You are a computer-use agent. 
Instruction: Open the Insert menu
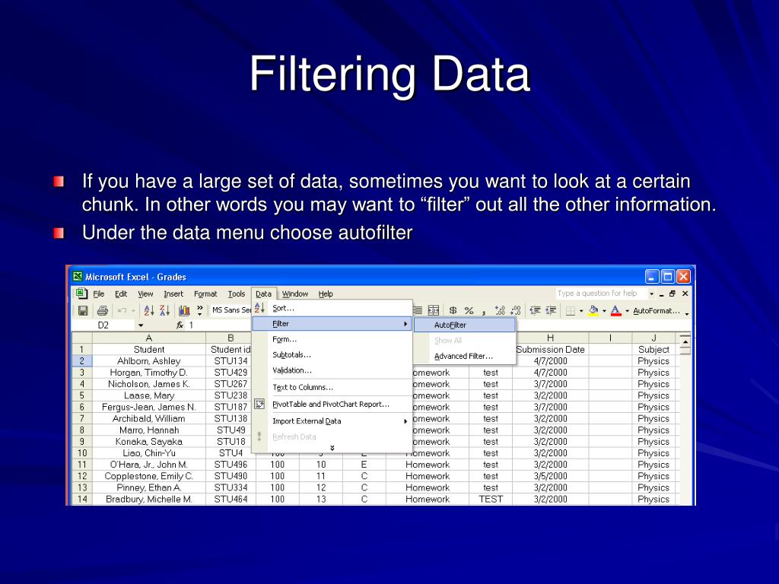tap(173, 294)
